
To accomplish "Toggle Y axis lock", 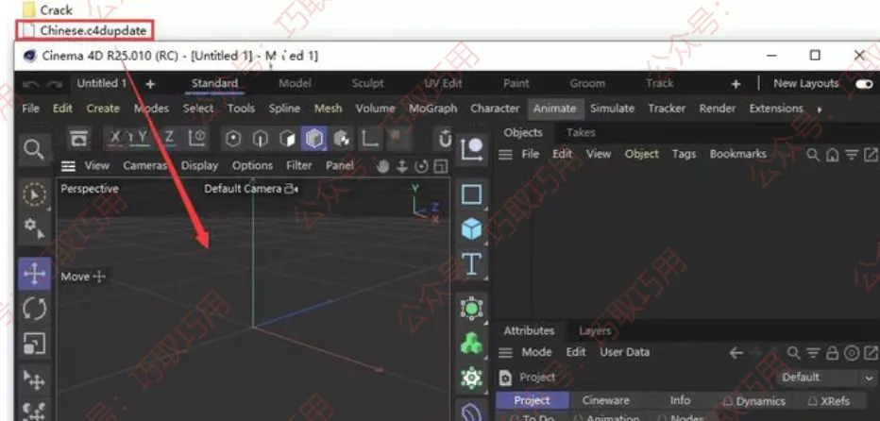I will (143, 138).
